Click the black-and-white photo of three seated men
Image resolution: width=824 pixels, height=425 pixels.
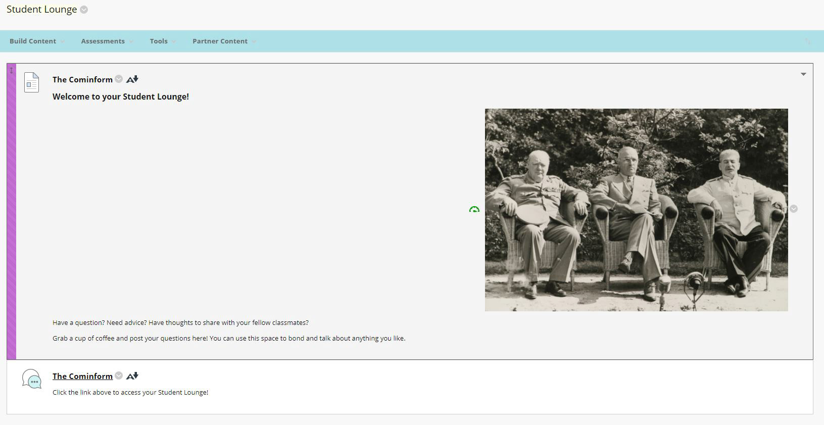[636, 210]
